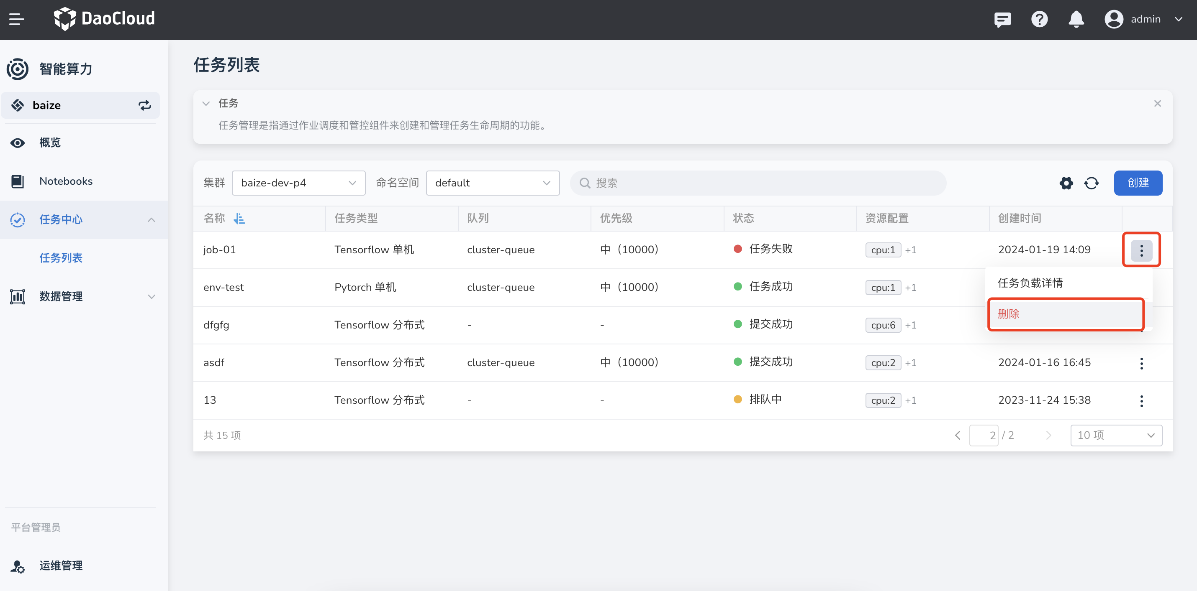Open more actions for asdf row

(x=1141, y=363)
